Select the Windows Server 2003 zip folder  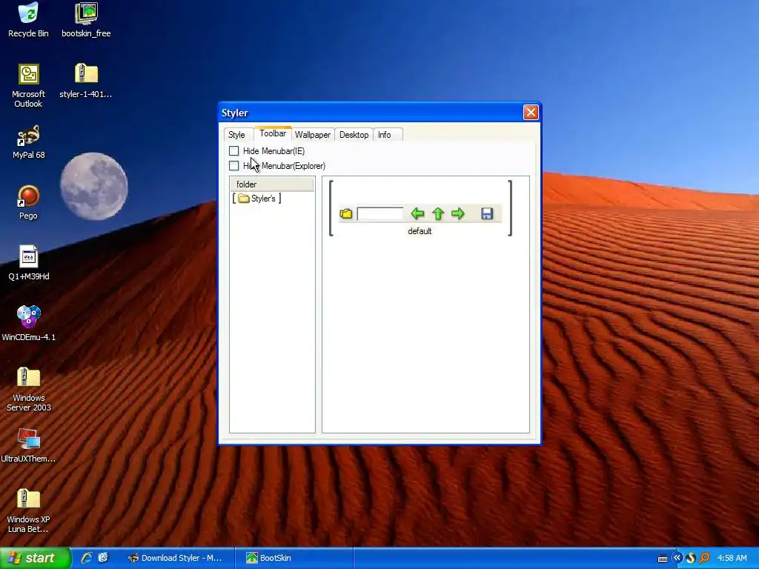click(x=28, y=390)
